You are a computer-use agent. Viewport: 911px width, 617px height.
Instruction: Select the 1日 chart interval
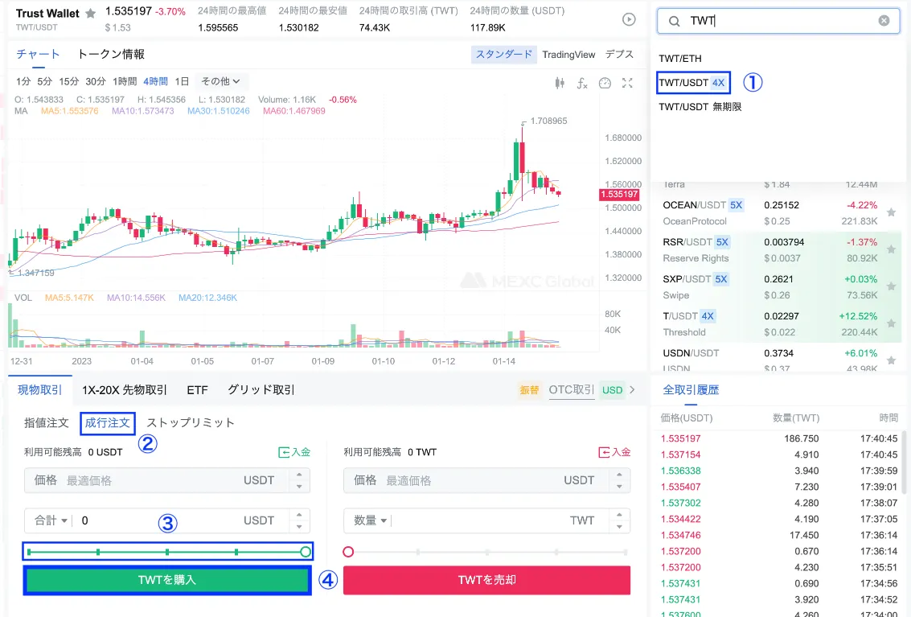[x=183, y=81]
